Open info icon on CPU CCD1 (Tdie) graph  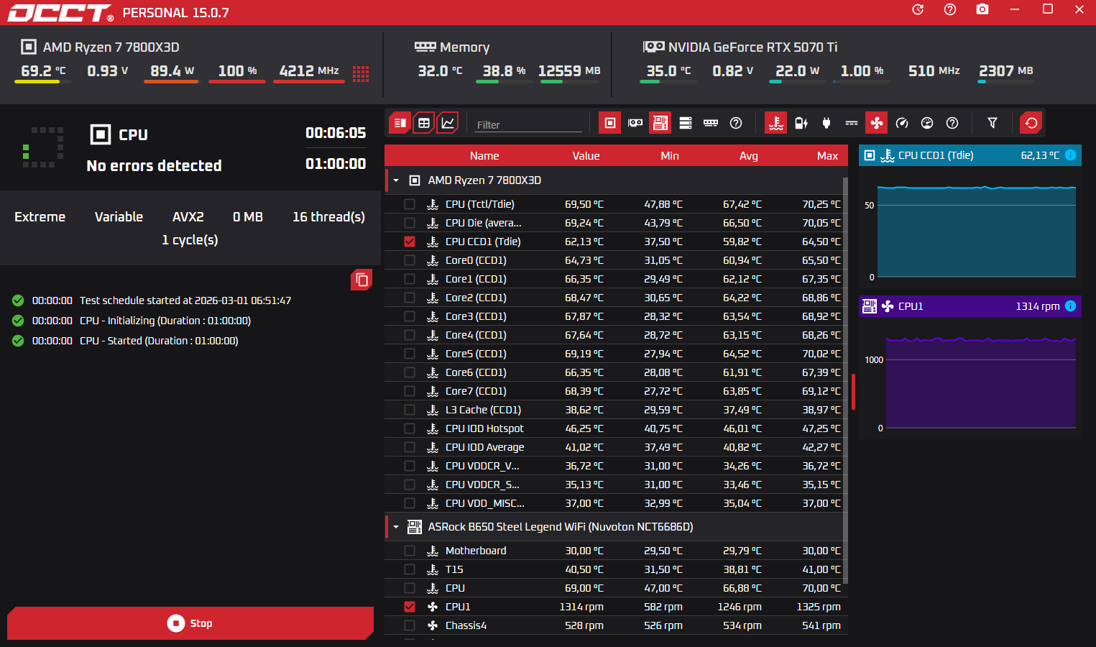point(1070,155)
